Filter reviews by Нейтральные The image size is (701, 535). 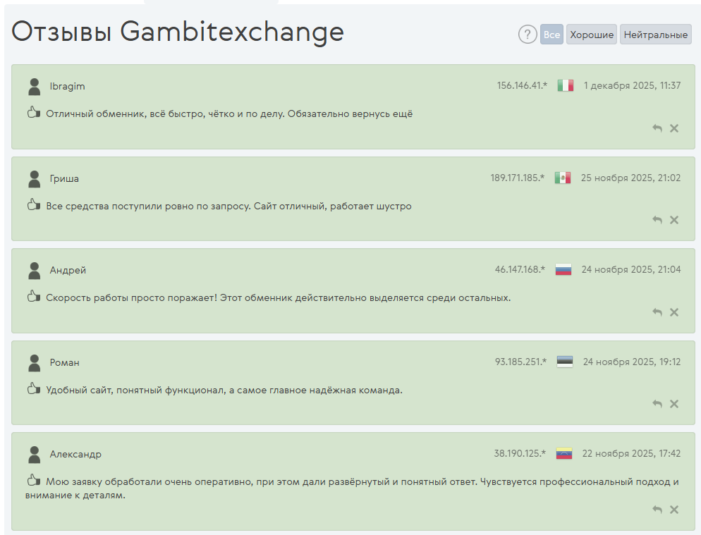(656, 35)
